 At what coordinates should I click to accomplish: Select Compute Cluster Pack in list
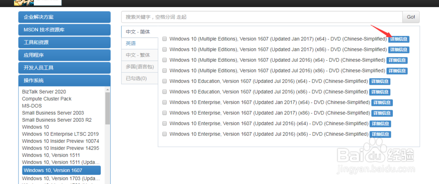[47, 99]
